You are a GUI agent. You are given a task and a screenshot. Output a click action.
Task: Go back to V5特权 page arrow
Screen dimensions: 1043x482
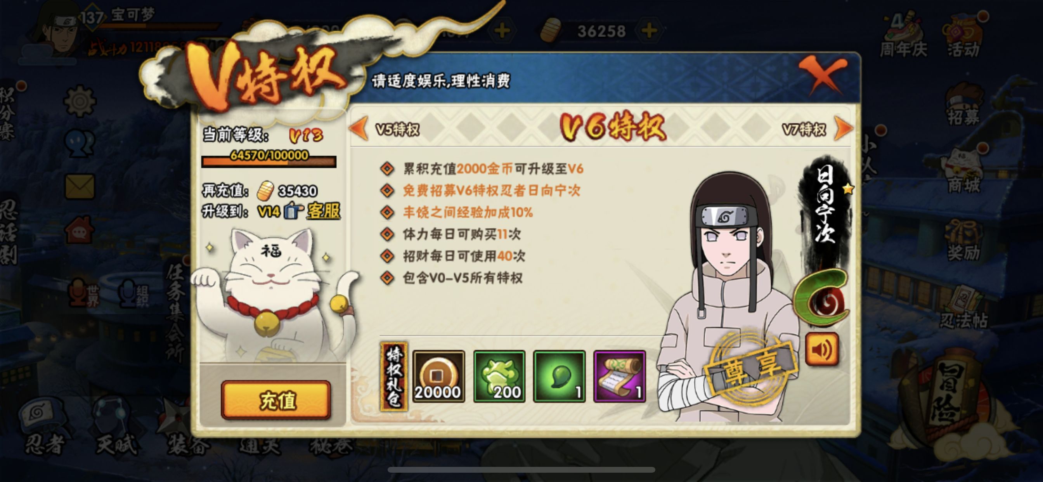(359, 129)
